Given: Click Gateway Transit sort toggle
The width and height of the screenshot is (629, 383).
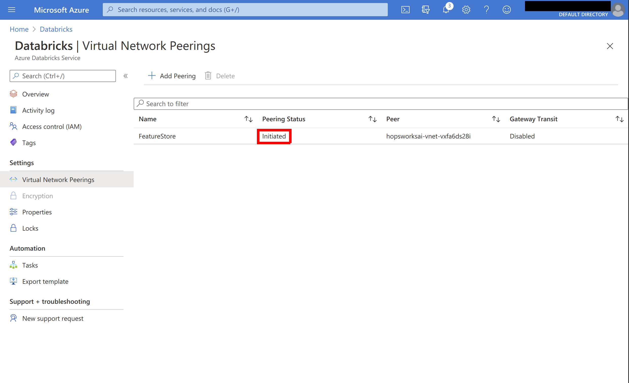Looking at the screenshot, I should coord(619,119).
